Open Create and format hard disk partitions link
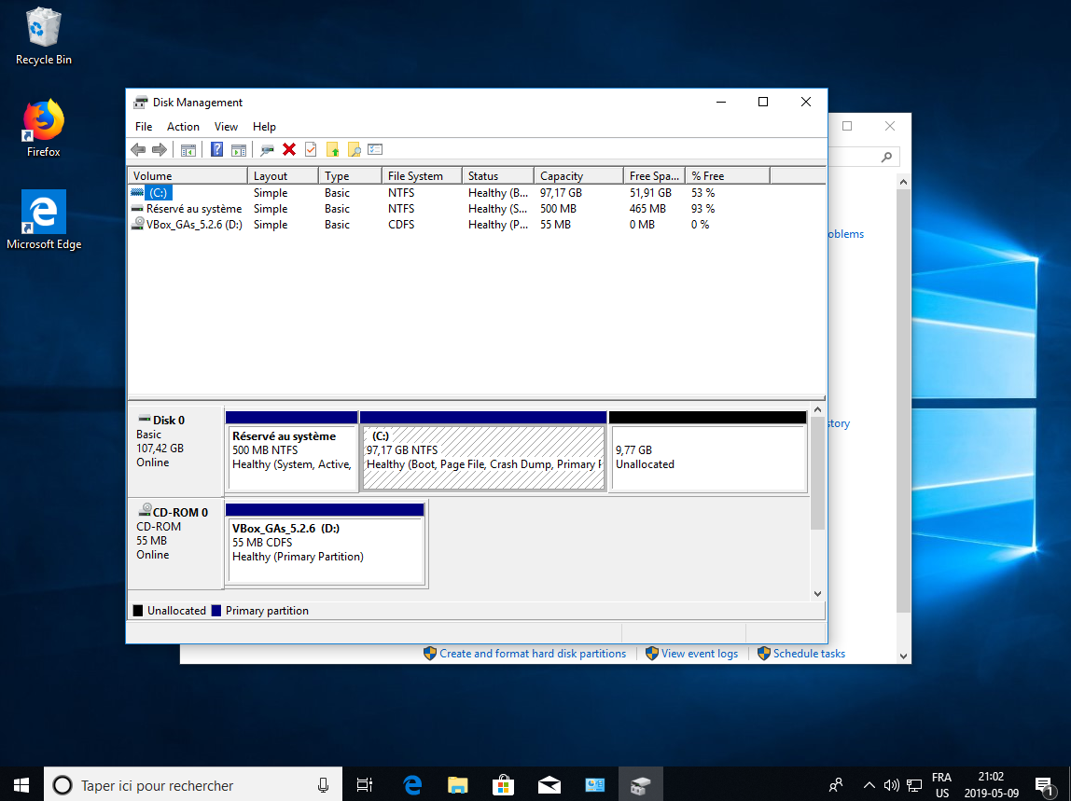The width and height of the screenshot is (1071, 801). coord(533,654)
